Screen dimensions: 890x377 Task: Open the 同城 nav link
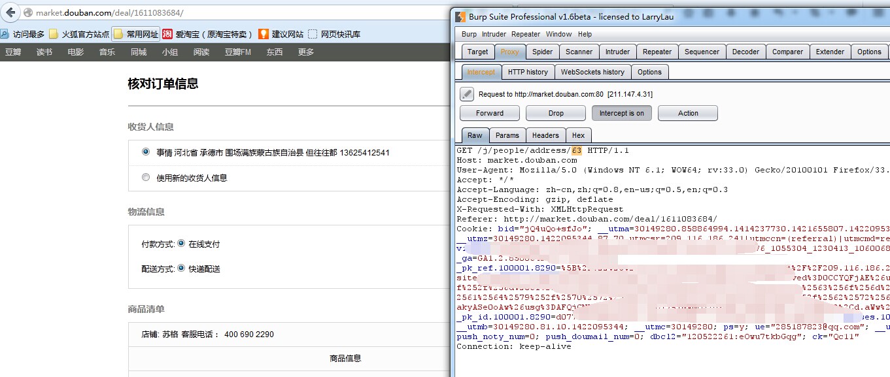tap(139, 52)
